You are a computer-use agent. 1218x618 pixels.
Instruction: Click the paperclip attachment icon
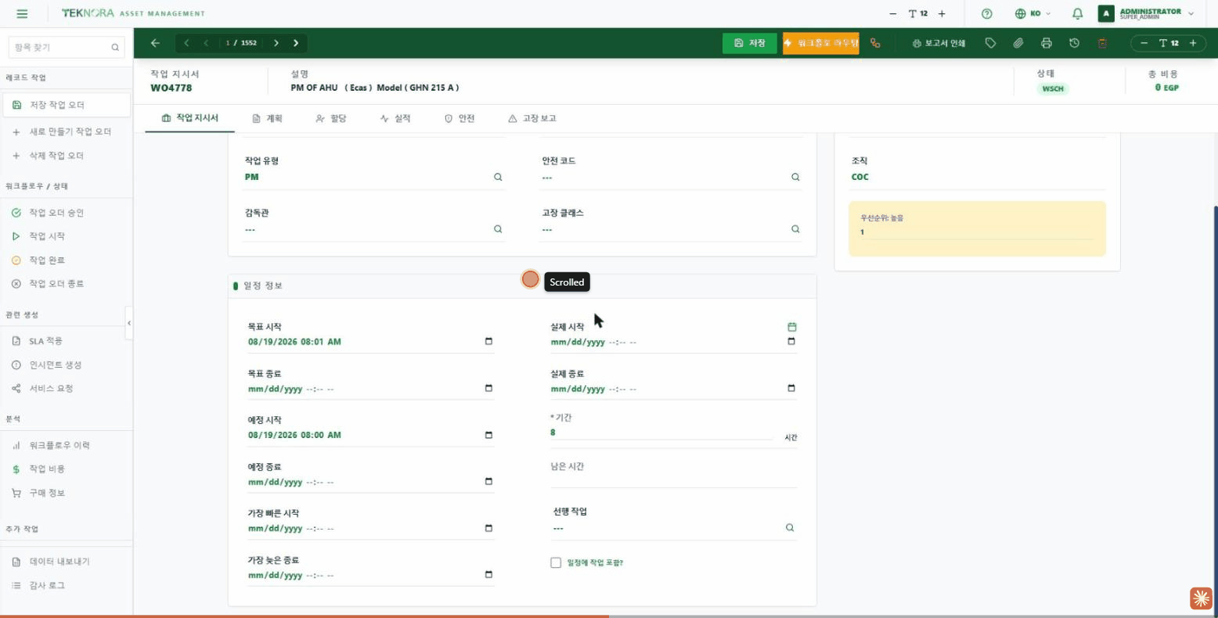point(1018,43)
